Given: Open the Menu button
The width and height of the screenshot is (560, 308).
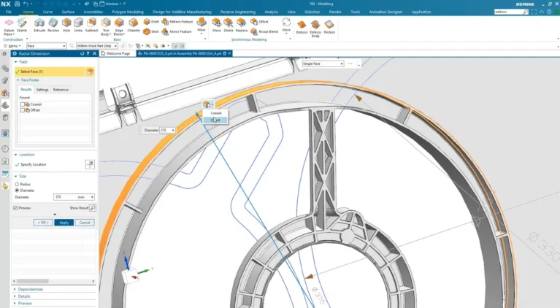Looking at the screenshot, I should 12,46.
